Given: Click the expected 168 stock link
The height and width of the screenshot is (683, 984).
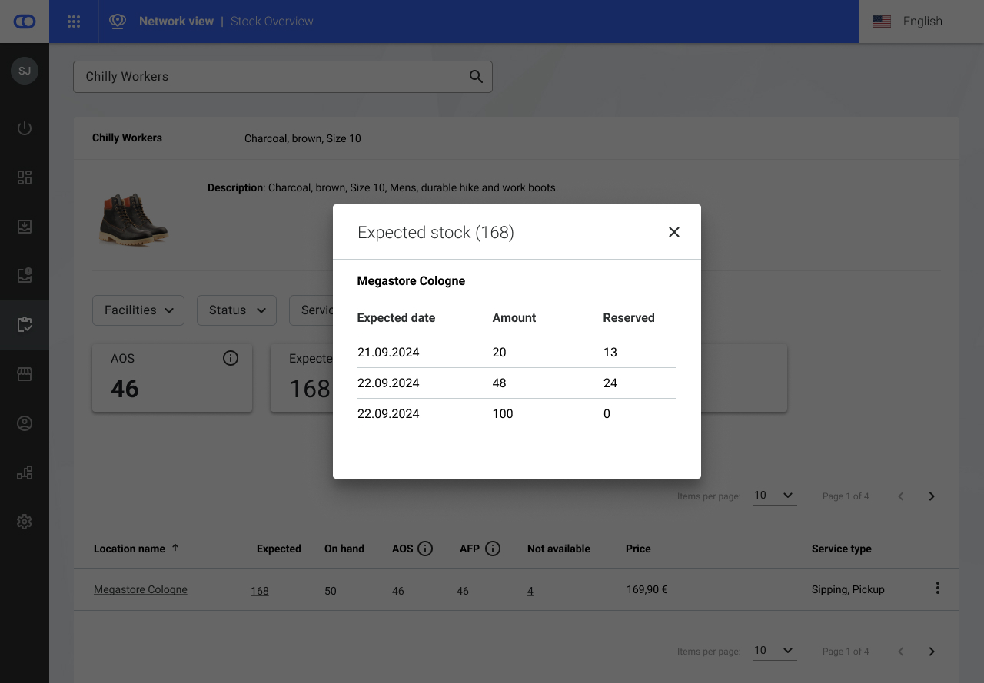Looking at the screenshot, I should point(260,591).
